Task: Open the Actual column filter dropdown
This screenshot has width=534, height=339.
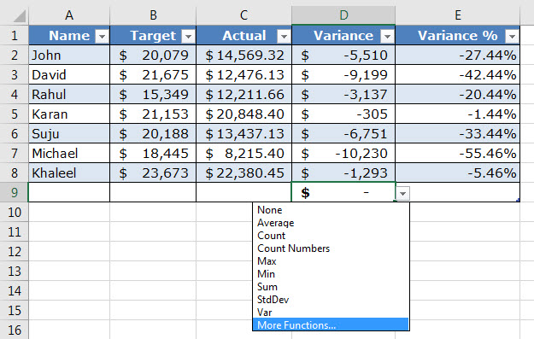Action: pyautogui.click(x=284, y=36)
